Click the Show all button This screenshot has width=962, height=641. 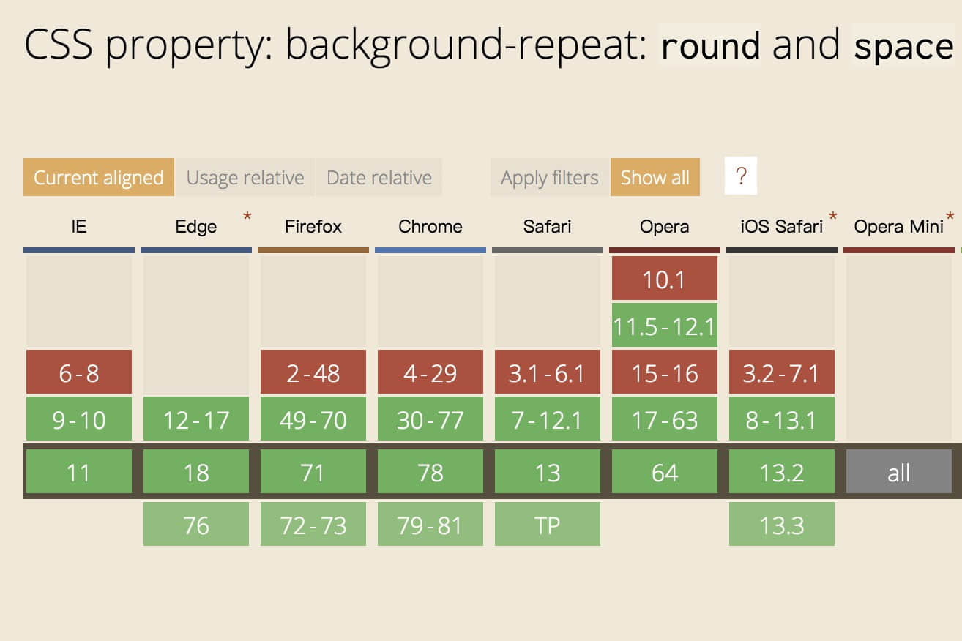pyautogui.click(x=655, y=177)
